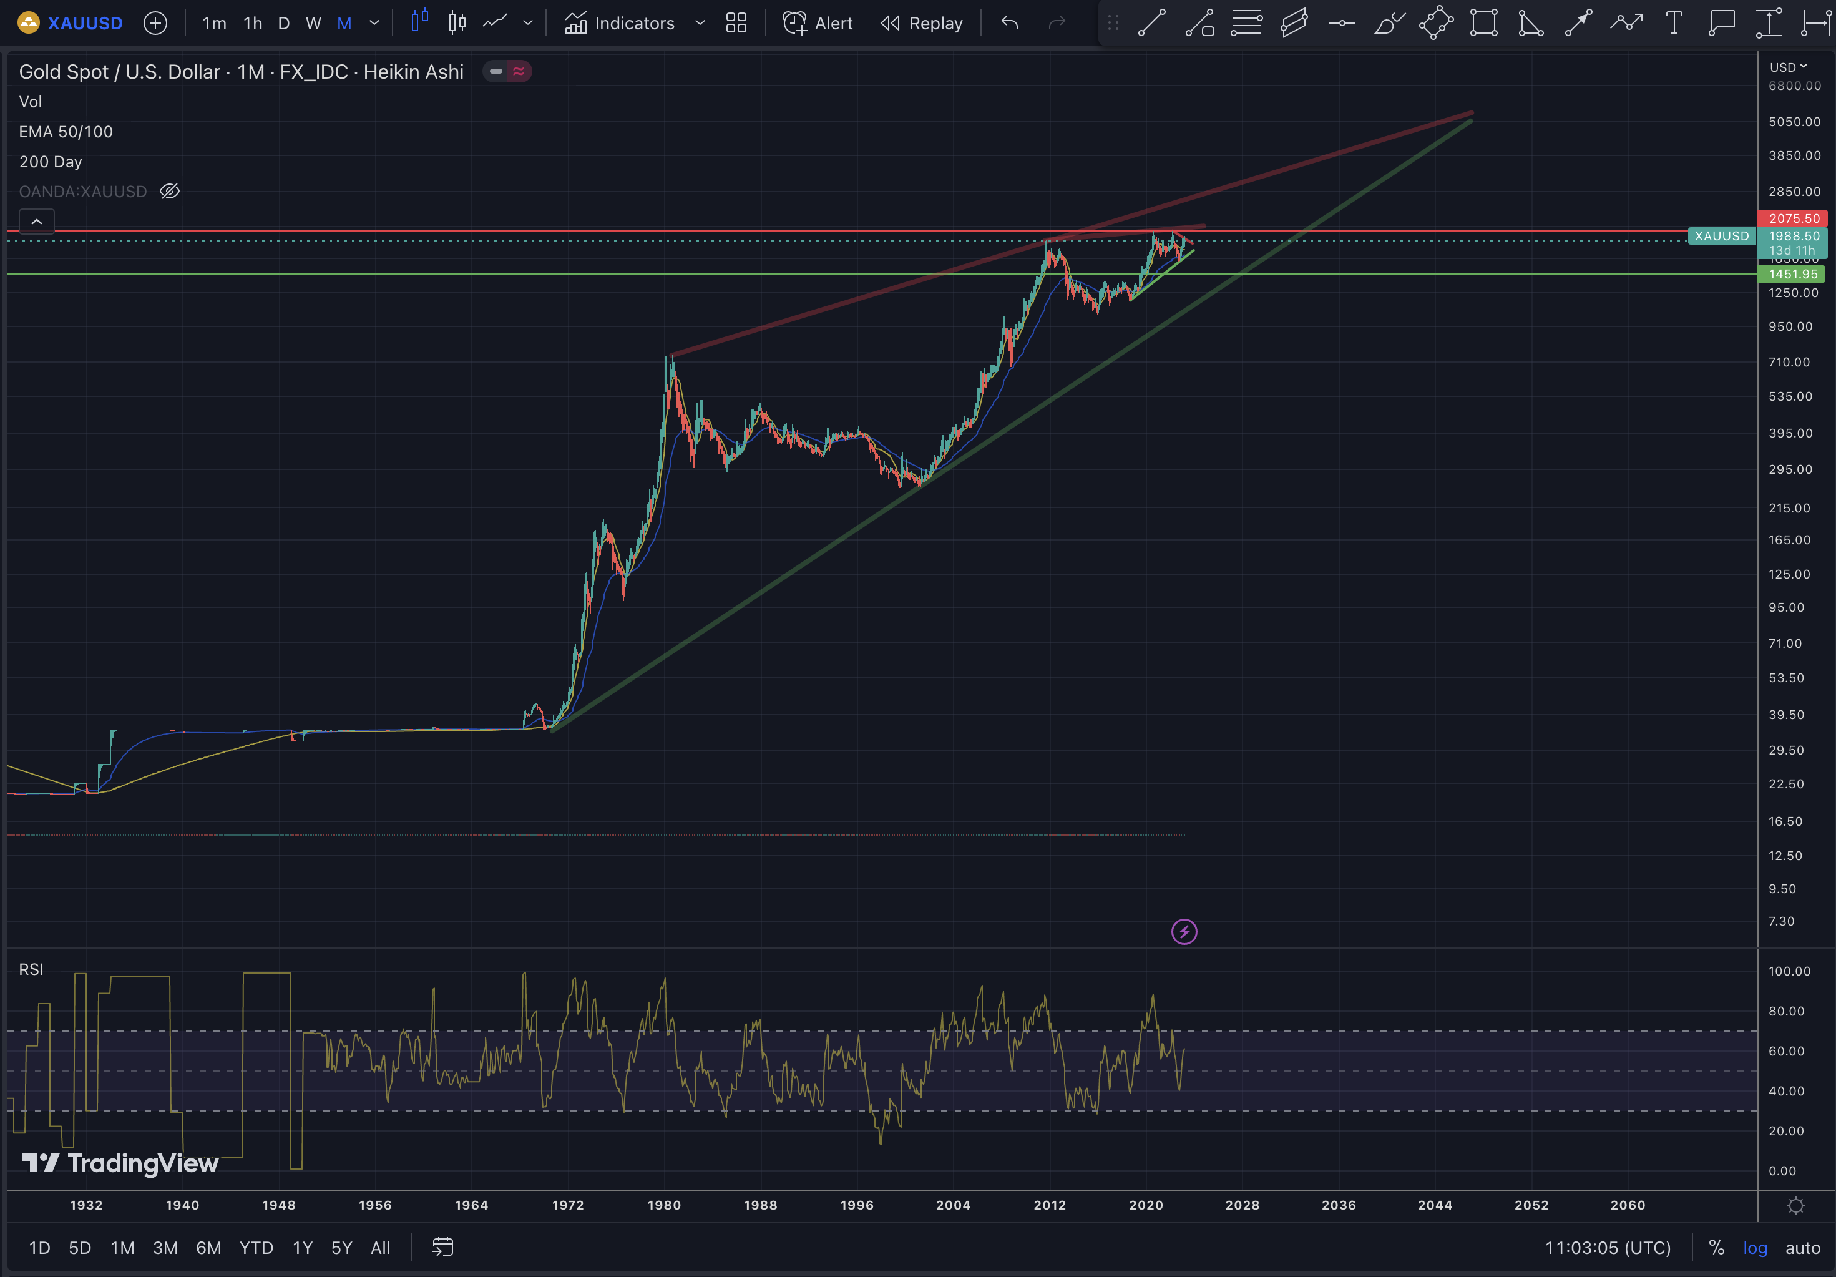Switch to the weekly W timeframe
Viewport: 1836px width, 1277px height.
tap(313, 23)
